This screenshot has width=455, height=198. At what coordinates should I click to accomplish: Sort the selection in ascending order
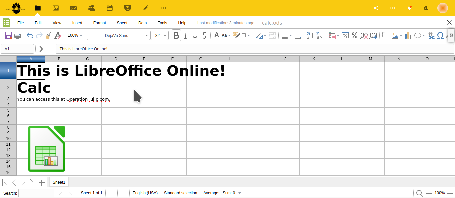[x=310, y=35]
